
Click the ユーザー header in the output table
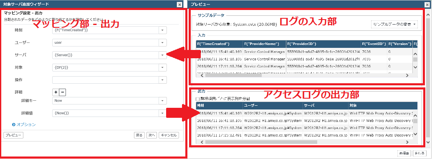pos(273,105)
